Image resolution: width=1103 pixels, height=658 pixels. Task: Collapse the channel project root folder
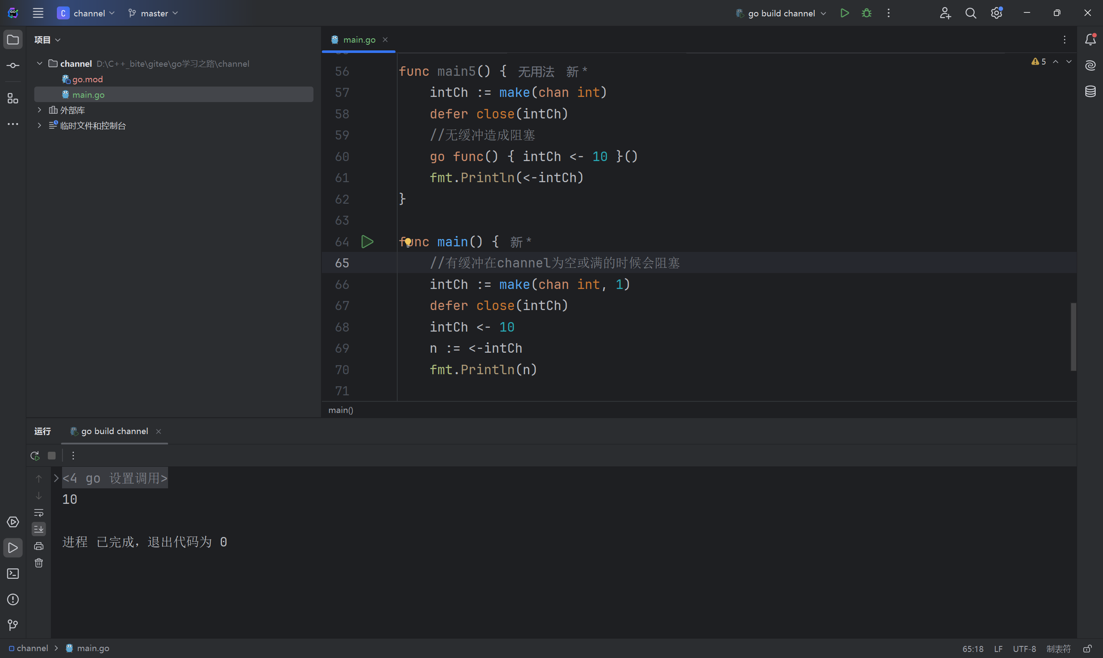[x=40, y=63]
